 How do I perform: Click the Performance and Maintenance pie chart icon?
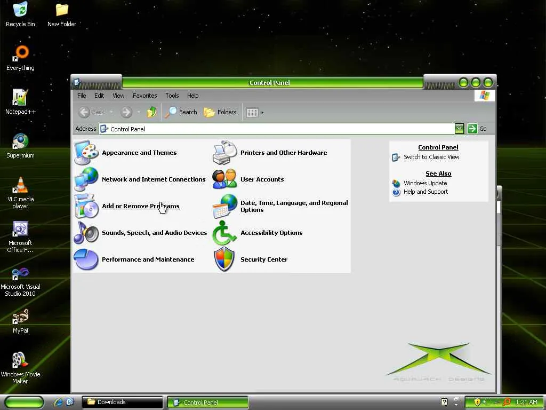coord(86,259)
